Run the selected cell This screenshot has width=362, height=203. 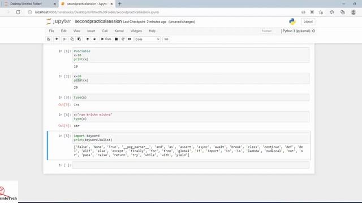[x=106, y=39]
